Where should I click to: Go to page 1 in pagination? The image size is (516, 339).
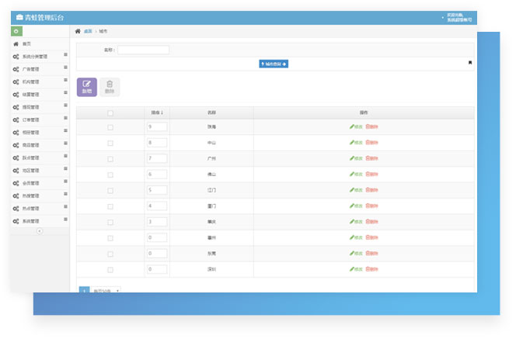[x=84, y=290]
